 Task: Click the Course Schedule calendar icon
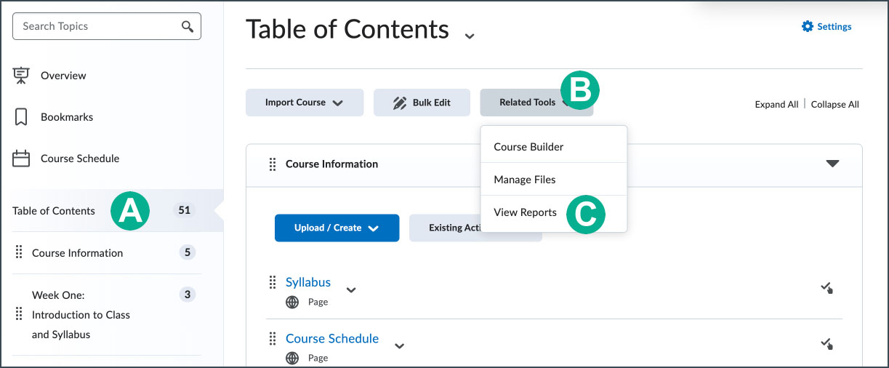point(21,159)
